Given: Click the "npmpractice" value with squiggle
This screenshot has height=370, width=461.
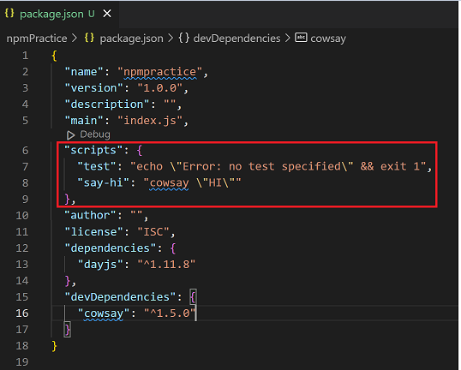Looking at the screenshot, I should pyautogui.click(x=159, y=72).
